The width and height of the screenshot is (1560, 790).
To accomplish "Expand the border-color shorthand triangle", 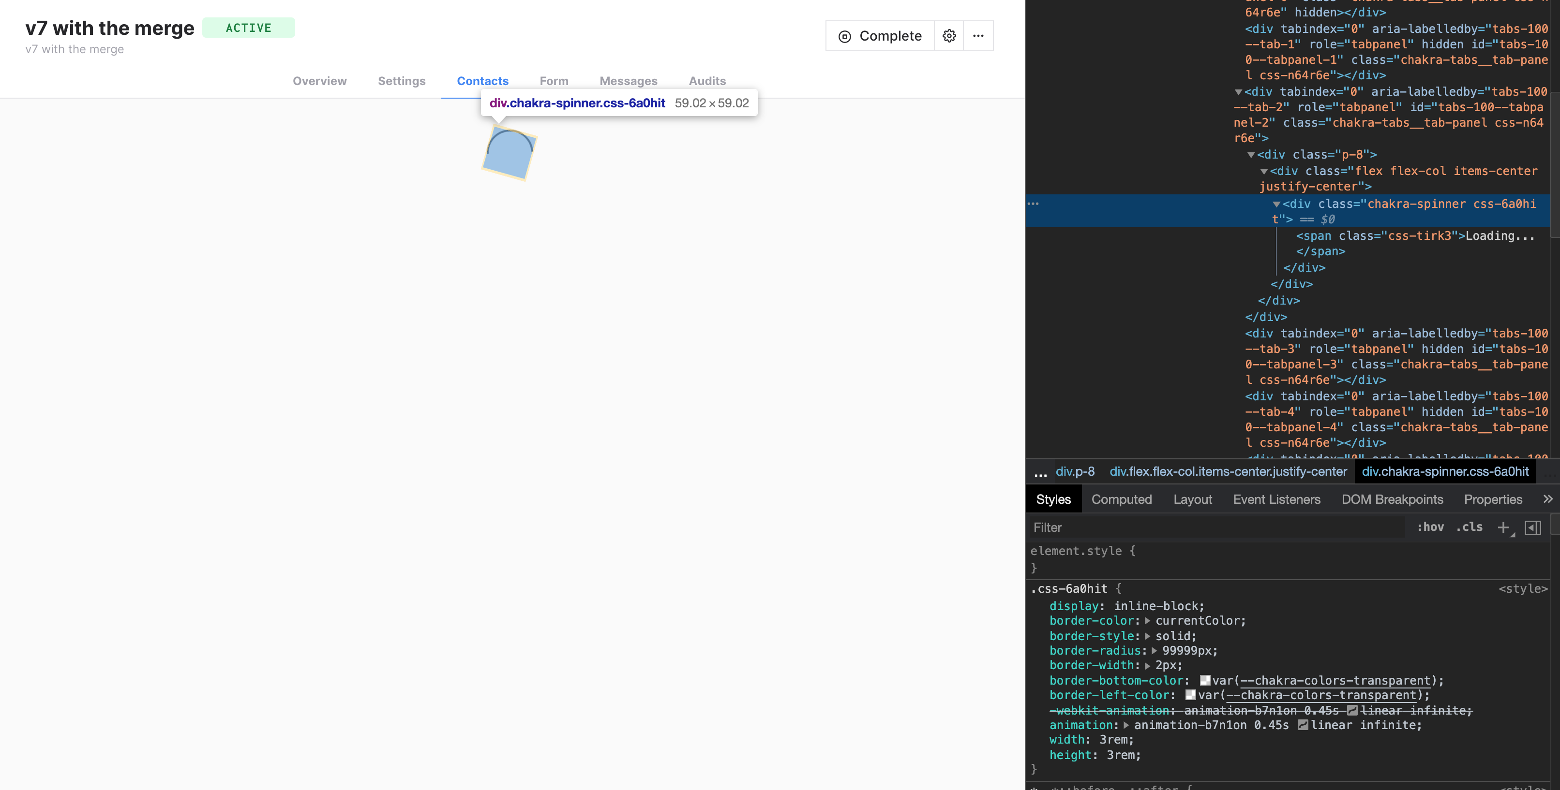I will click(1147, 621).
